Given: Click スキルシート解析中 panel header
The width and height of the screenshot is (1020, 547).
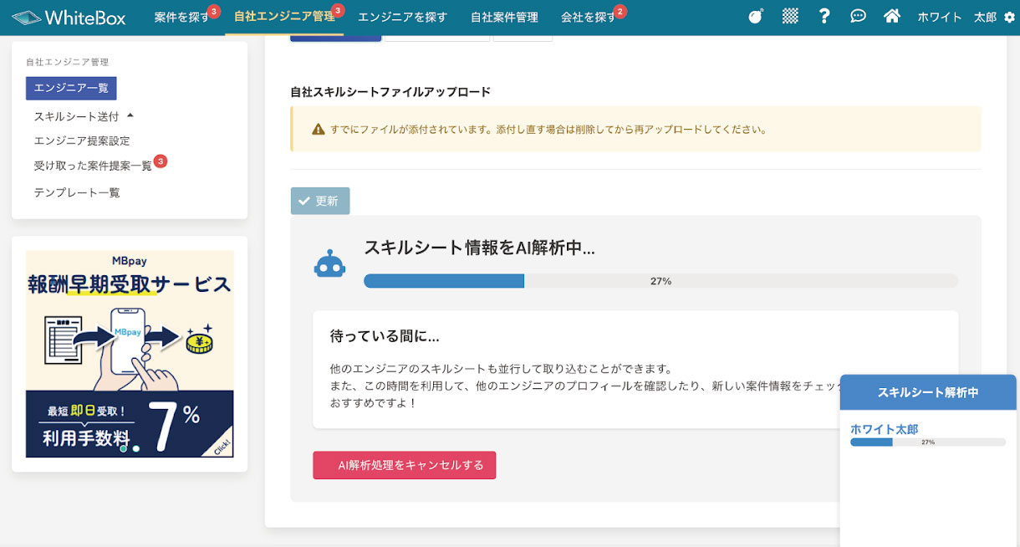Looking at the screenshot, I should click(928, 392).
